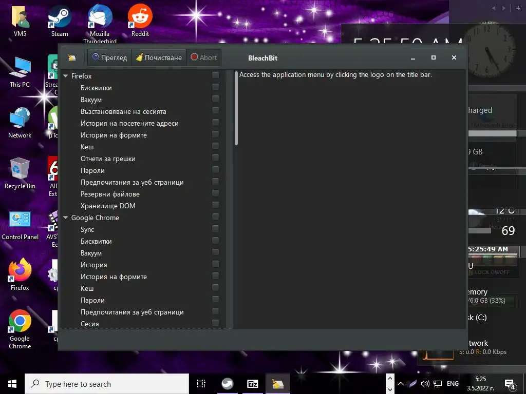The height and width of the screenshot is (394, 526).
Task: Check Firefox Кеш checkbox
Action: [x=215, y=146]
